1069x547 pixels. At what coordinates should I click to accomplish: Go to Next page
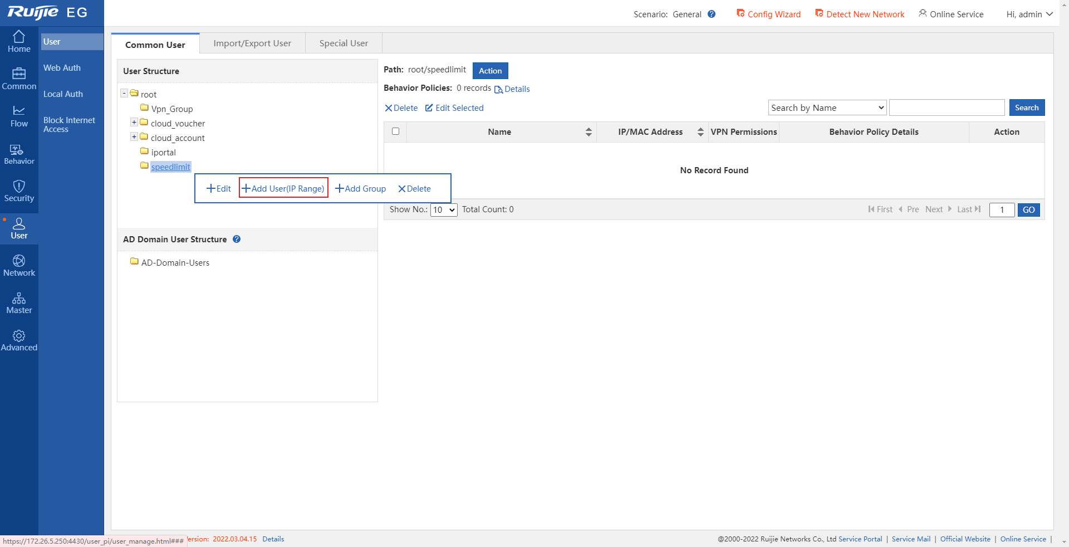[939, 209]
